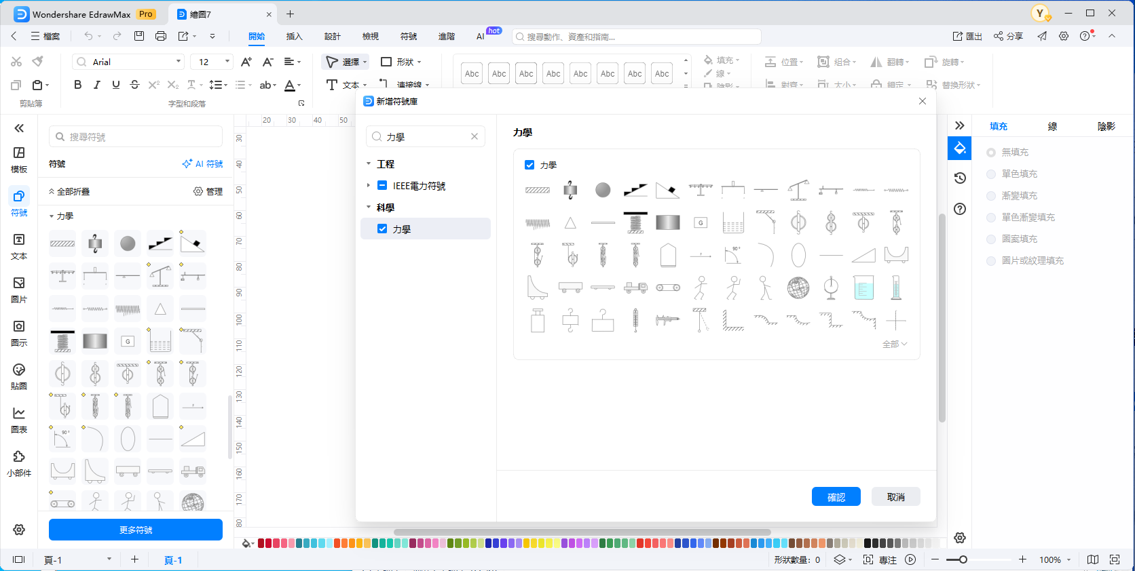Open the 小部件 widgets sidebar panel
Image resolution: width=1135 pixels, height=571 pixels.
pos(19,463)
